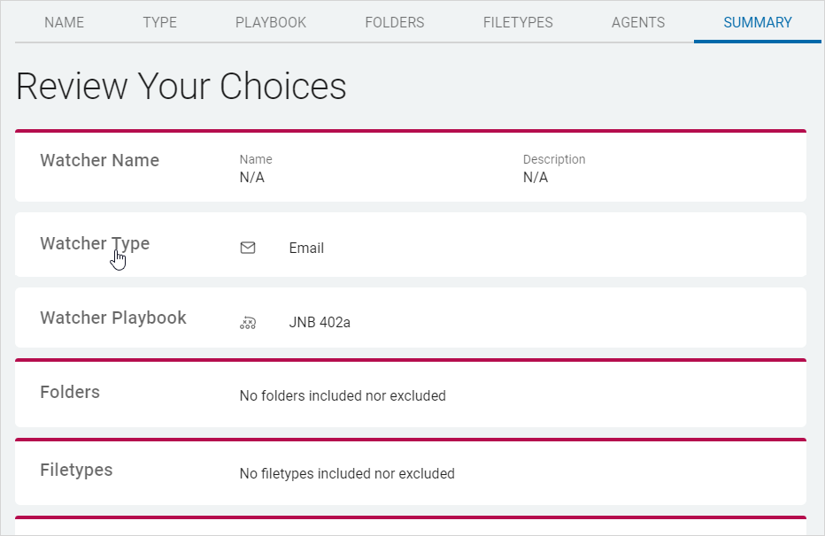Click the Watcher Playbook section label

coord(113,318)
